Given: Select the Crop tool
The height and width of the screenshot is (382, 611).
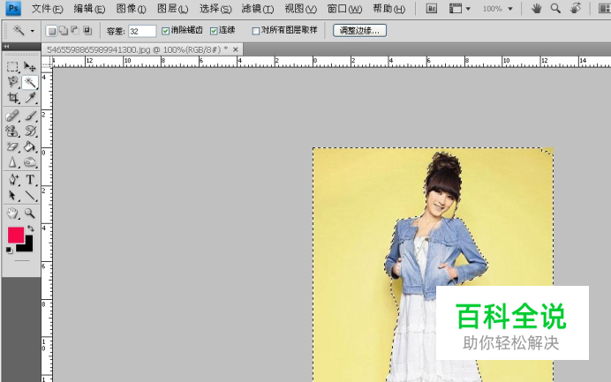Looking at the screenshot, I should pyautogui.click(x=12, y=98).
